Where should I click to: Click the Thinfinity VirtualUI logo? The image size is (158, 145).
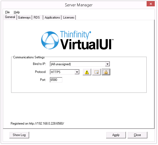(77, 40)
